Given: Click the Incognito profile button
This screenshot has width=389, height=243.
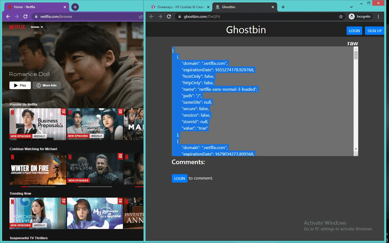Looking at the screenshot, I should point(360,16).
